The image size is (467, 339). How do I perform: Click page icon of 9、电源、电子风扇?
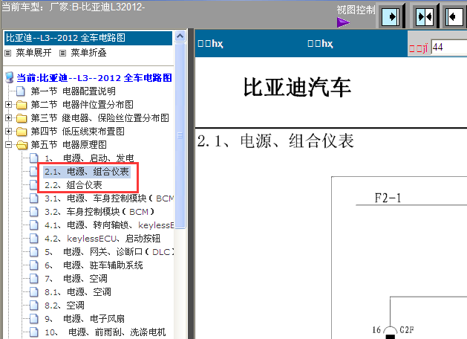[x=34, y=319]
